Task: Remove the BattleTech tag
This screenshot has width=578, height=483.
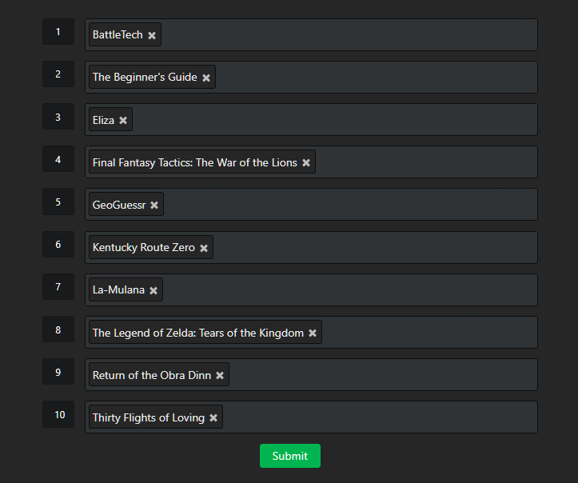Action: (x=152, y=36)
